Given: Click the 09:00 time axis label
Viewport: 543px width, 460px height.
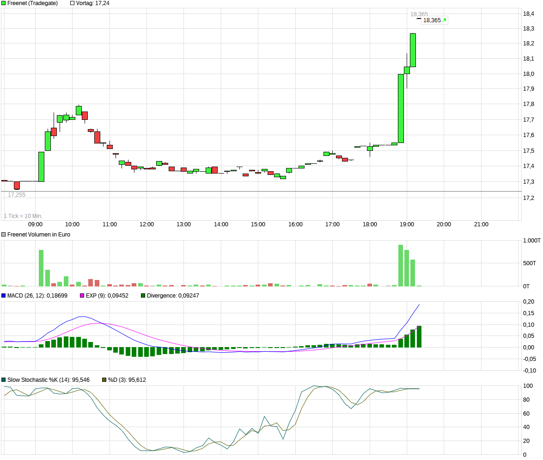Looking at the screenshot, I should click(35, 224).
